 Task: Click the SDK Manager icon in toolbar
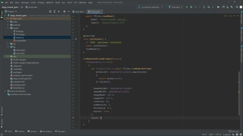[232, 7]
